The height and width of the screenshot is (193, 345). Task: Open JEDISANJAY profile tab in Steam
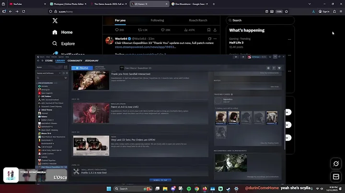point(92,61)
